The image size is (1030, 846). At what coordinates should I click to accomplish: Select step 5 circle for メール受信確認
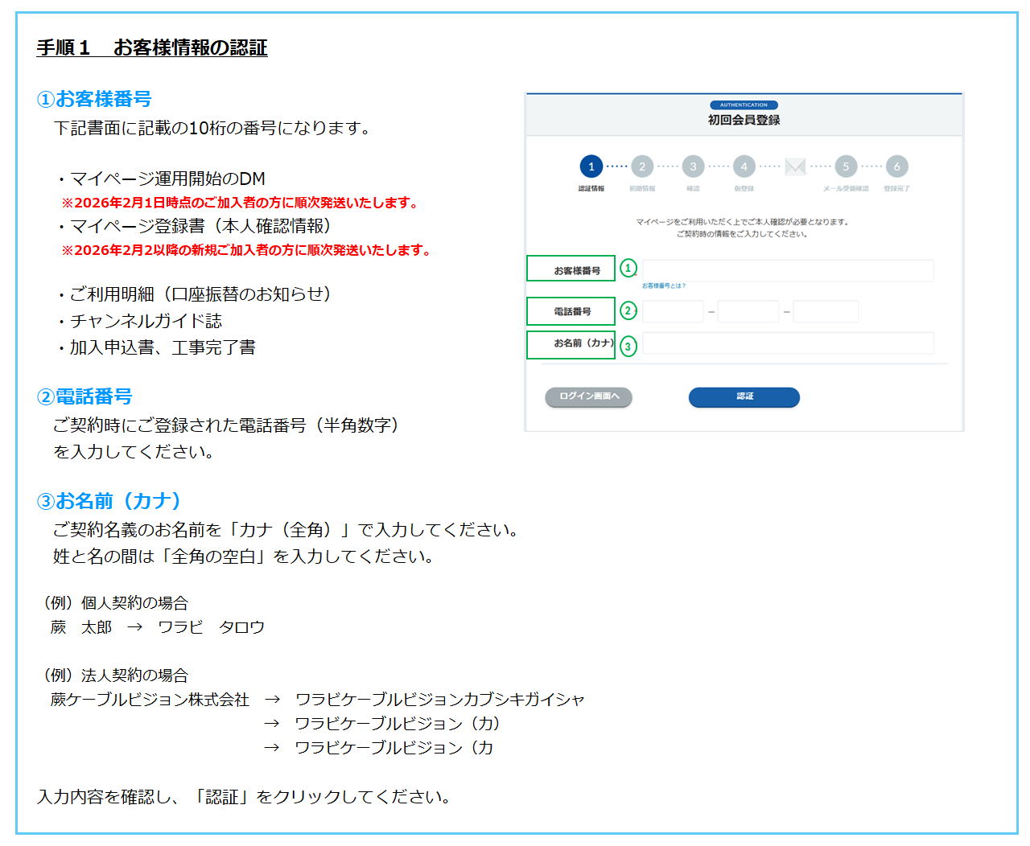[846, 166]
